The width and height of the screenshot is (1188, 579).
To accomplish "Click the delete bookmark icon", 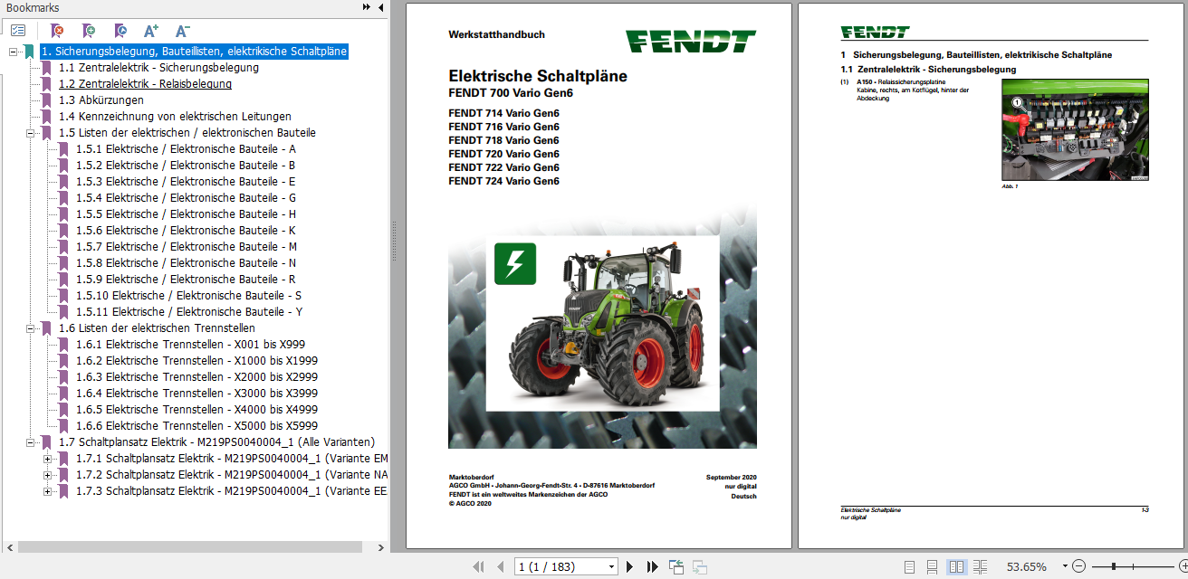I will pos(57,30).
